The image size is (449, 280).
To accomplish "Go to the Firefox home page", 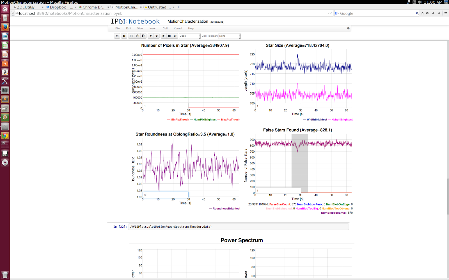I will (x=439, y=13).
